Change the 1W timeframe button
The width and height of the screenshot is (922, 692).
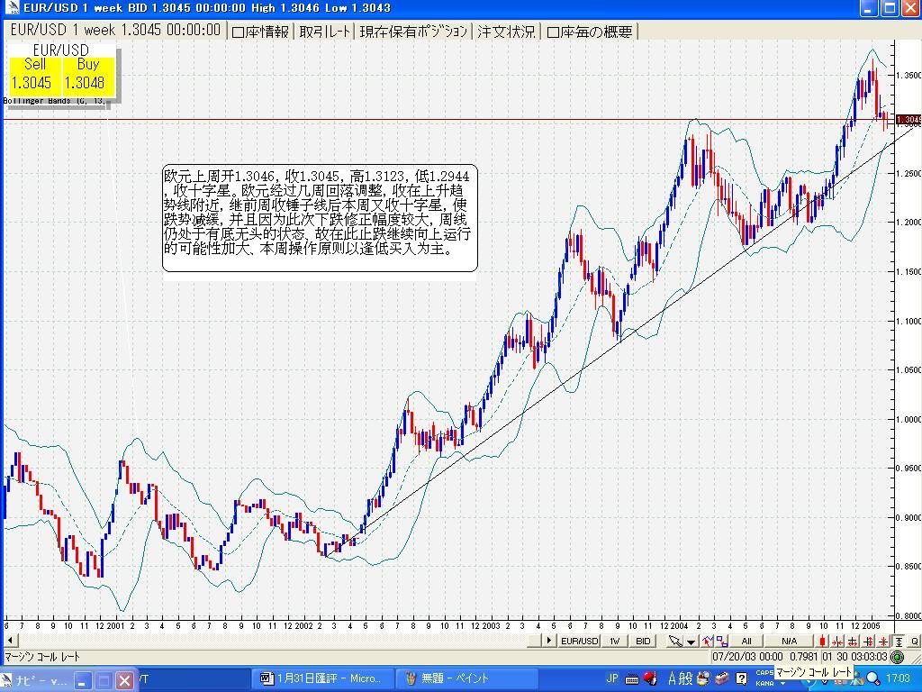coord(614,641)
